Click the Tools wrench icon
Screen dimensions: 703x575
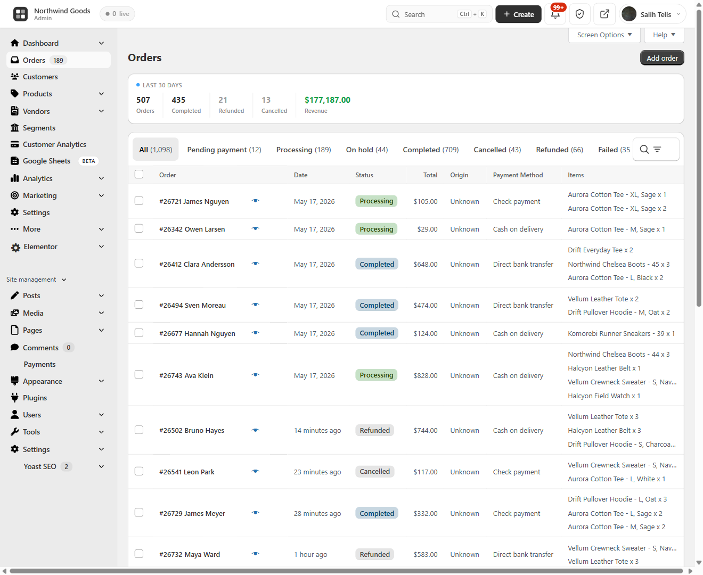(15, 432)
